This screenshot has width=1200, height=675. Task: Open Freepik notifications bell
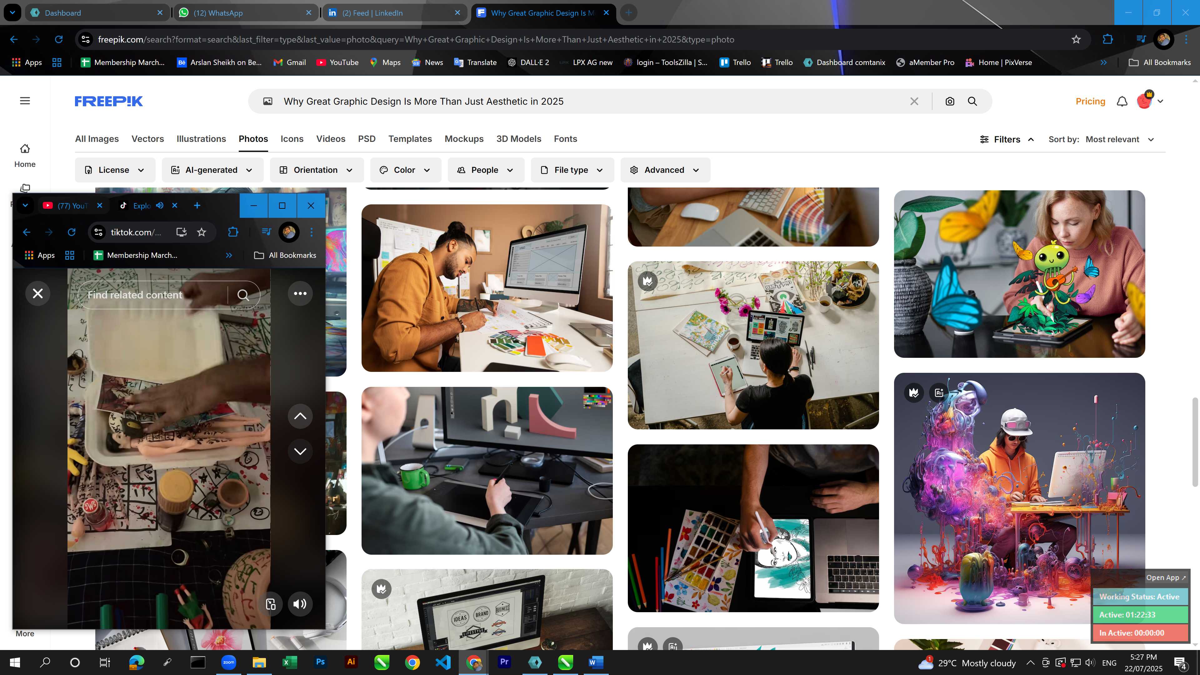coord(1122,101)
